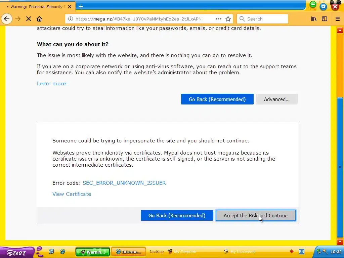Go back using the browser back arrow

click(7, 19)
